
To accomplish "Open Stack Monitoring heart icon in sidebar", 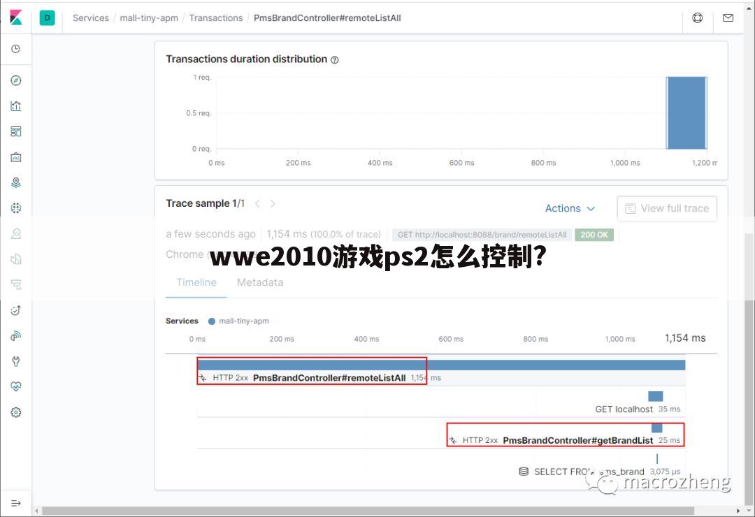I will [x=16, y=386].
